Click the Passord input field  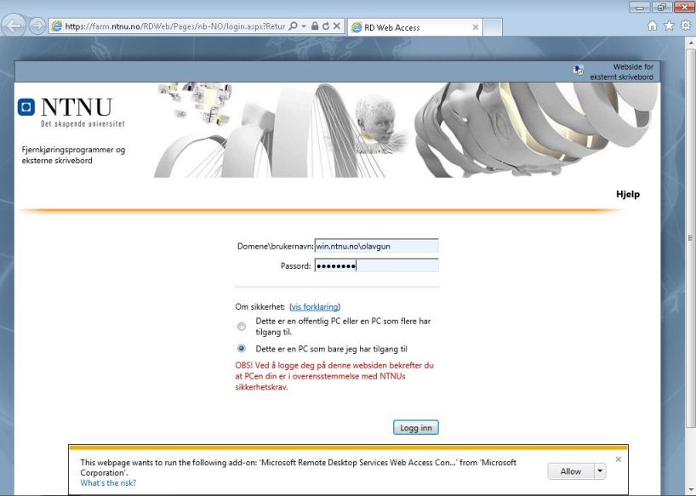click(376, 265)
